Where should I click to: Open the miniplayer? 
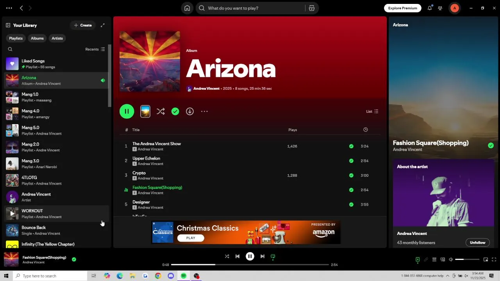click(x=486, y=260)
